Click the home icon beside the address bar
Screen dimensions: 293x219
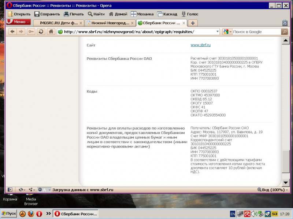[51, 31]
